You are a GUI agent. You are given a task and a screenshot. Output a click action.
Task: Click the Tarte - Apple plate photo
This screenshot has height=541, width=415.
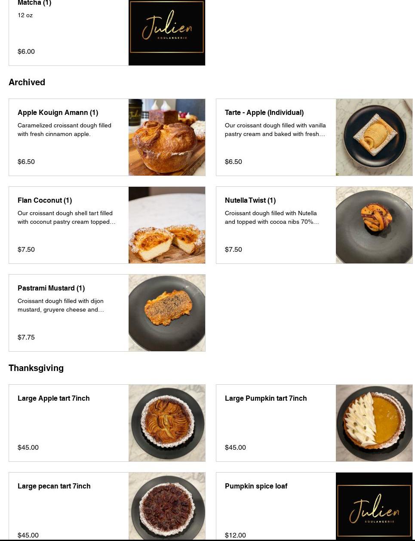(x=374, y=137)
